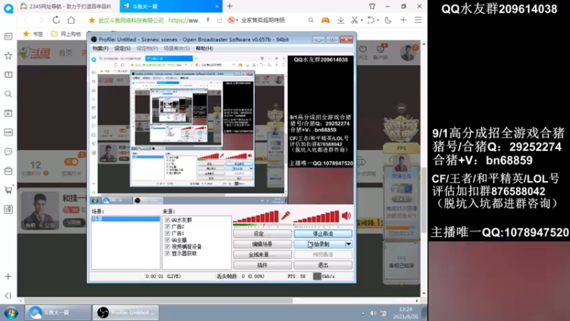Click the Windows Start button
This screenshot has height=321, width=570.
point(11,312)
